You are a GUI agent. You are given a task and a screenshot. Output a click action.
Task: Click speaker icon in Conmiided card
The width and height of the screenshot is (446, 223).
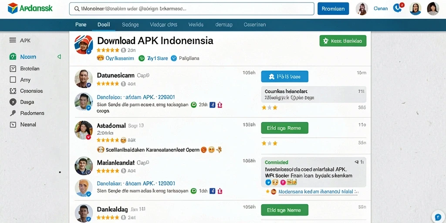click(x=356, y=162)
